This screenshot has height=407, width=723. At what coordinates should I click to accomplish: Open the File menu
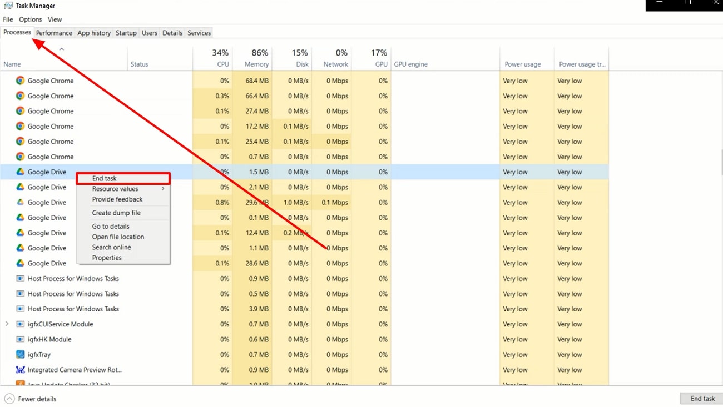click(8, 19)
